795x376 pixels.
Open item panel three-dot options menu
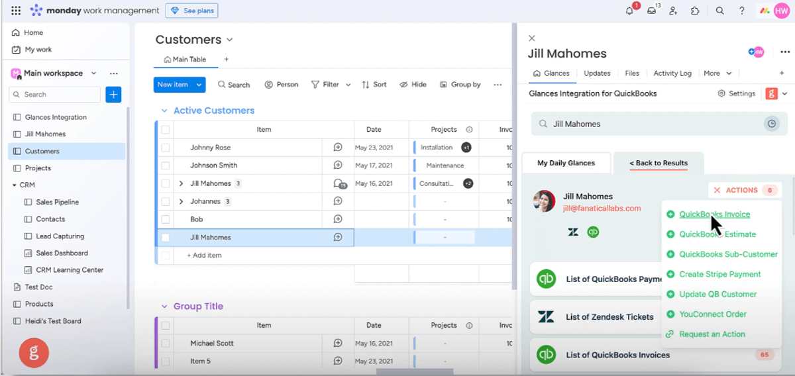(x=785, y=52)
